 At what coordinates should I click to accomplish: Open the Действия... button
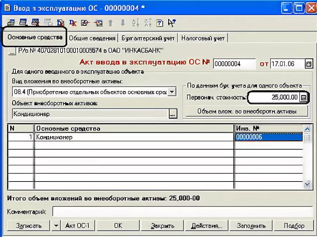(x=207, y=226)
